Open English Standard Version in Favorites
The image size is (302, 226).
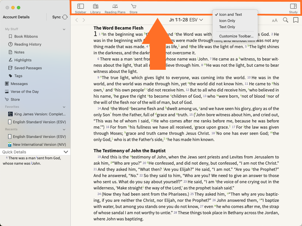coord(39,122)
